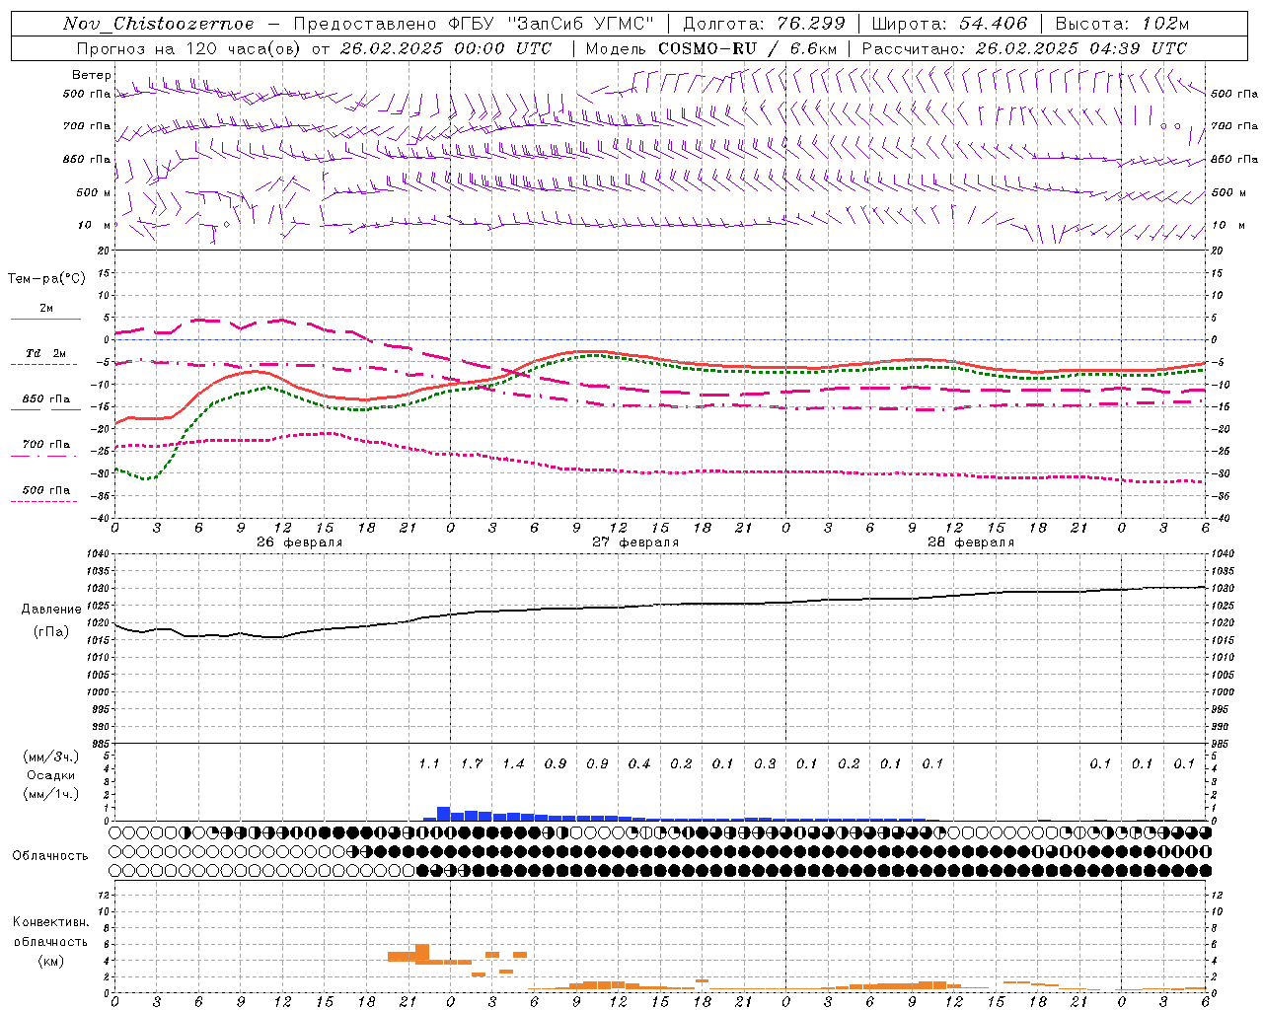This screenshot has height=1010, width=1263.
Task: Click the date label '27 февраля'
Action: pyautogui.click(x=635, y=542)
